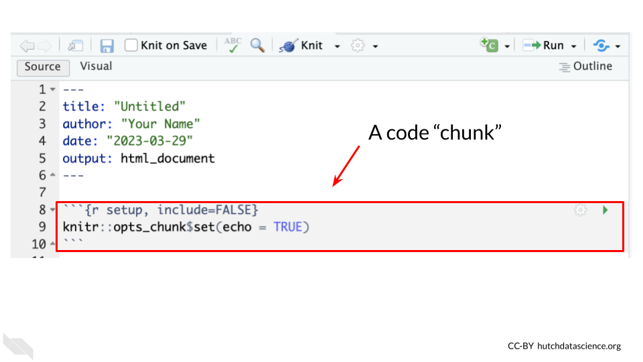Collapse fold arrow at line 10
This screenshot has height=362, width=643.
(x=53, y=244)
